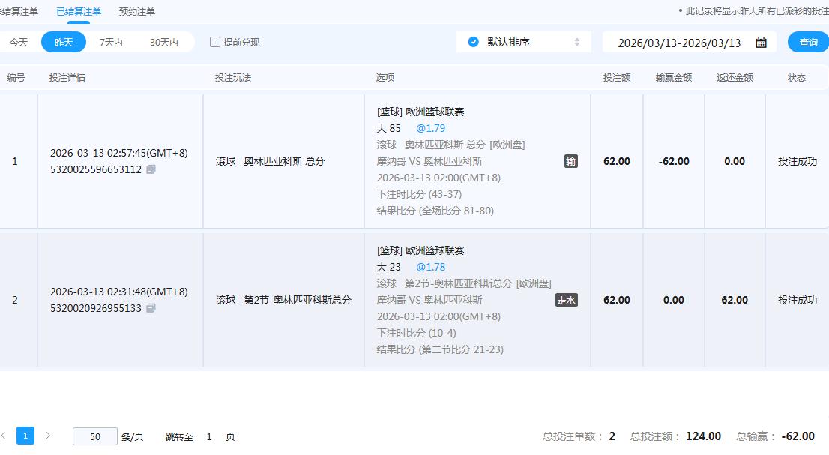
Task: Copy bet ID 5320025596653112
Action: click(151, 170)
